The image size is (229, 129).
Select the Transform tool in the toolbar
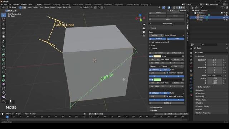click(4, 37)
